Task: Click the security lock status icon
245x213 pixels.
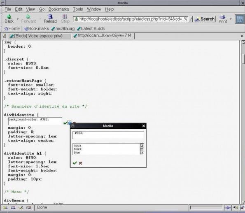Action: click(242, 208)
